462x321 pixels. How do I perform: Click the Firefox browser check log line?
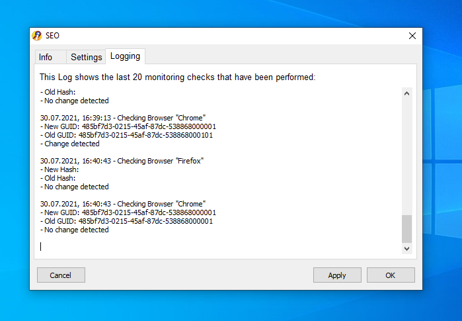pyautogui.click(x=122, y=161)
